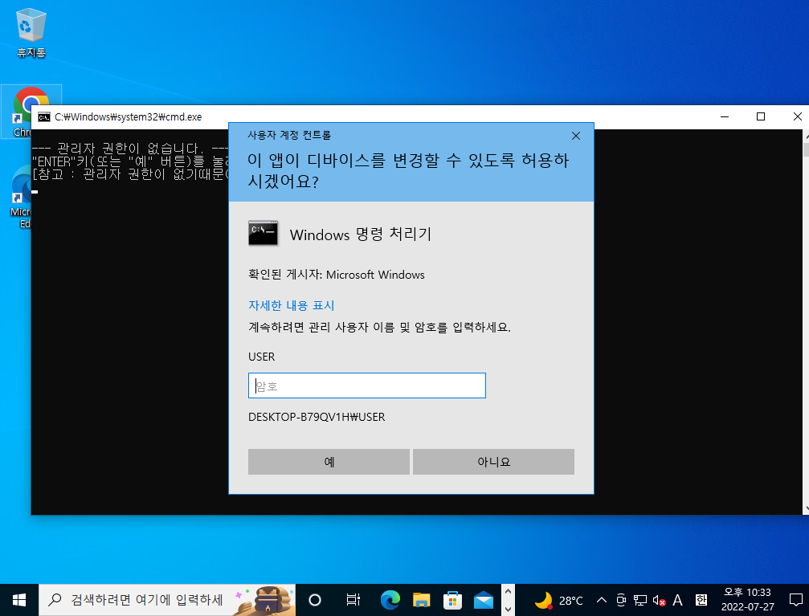Open the notification action center

coord(795,600)
